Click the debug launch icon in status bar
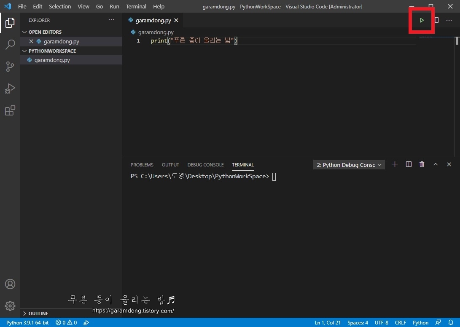This screenshot has height=327, width=460. (x=86, y=323)
